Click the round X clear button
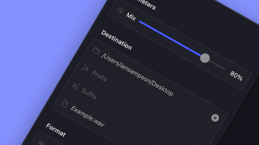The width and height of the screenshot is (259, 145). point(215,118)
